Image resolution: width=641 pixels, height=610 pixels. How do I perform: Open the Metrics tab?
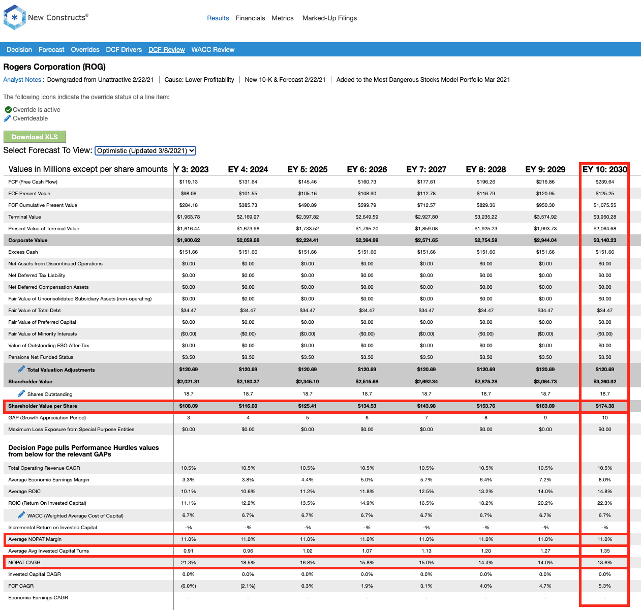tap(283, 18)
